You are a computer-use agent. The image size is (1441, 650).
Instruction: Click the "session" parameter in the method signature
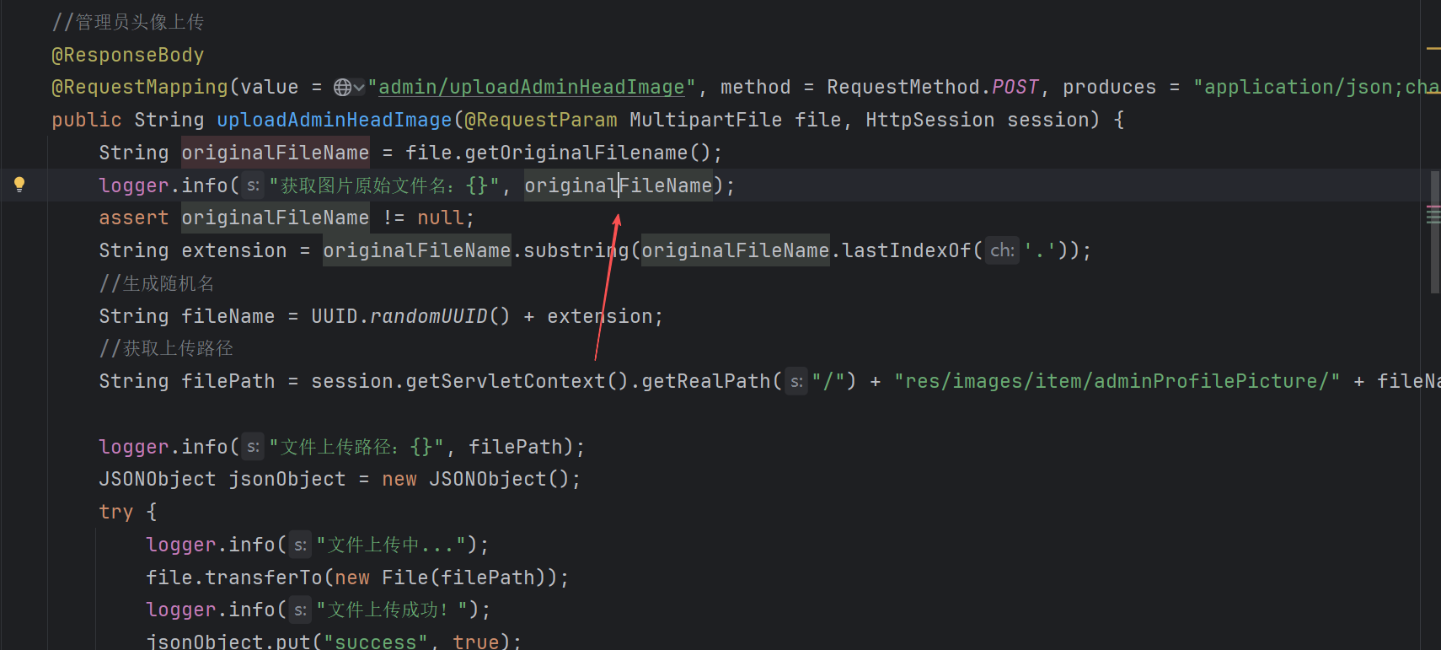click(x=1048, y=120)
